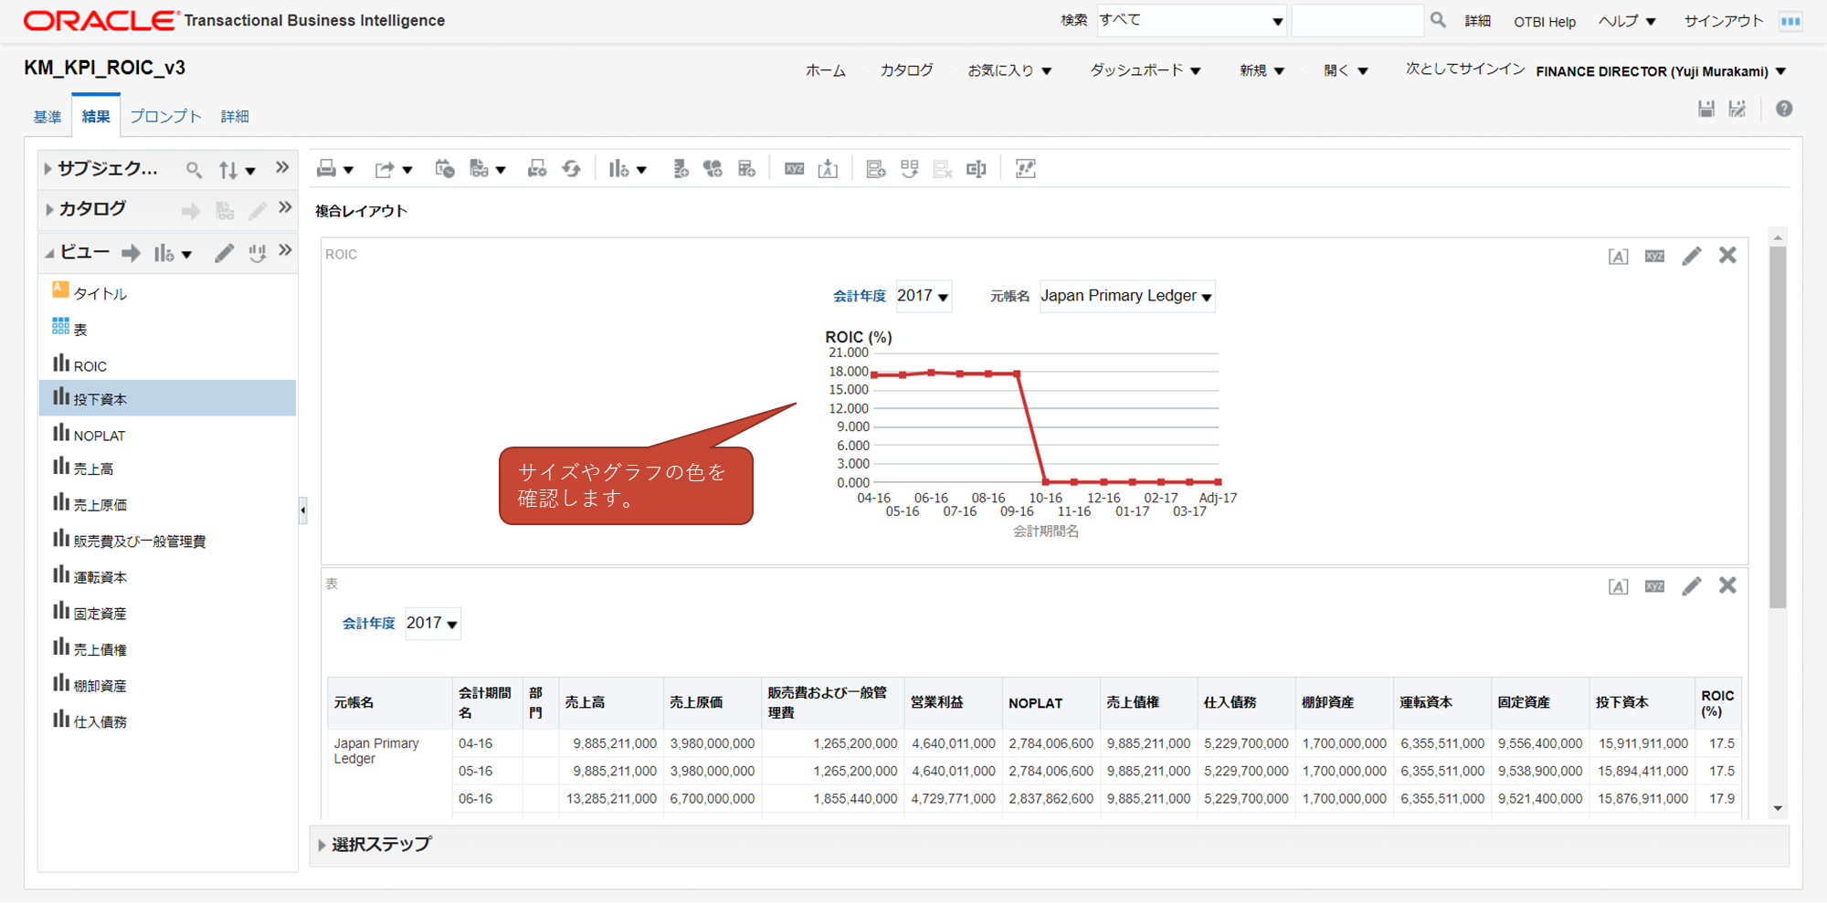The height and width of the screenshot is (905, 1827).
Task: Click the save as icon
Action: point(1737,109)
